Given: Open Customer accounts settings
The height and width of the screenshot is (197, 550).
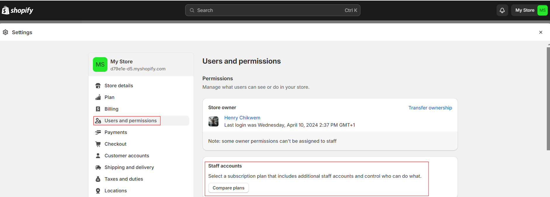Looking at the screenshot, I should 127,156.
